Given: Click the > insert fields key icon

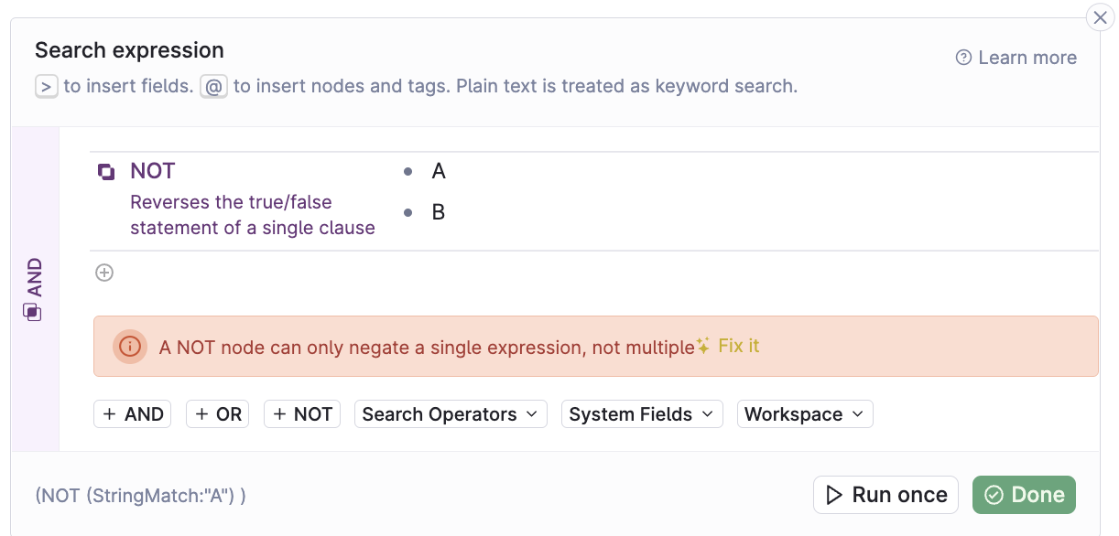Looking at the screenshot, I should click(46, 86).
